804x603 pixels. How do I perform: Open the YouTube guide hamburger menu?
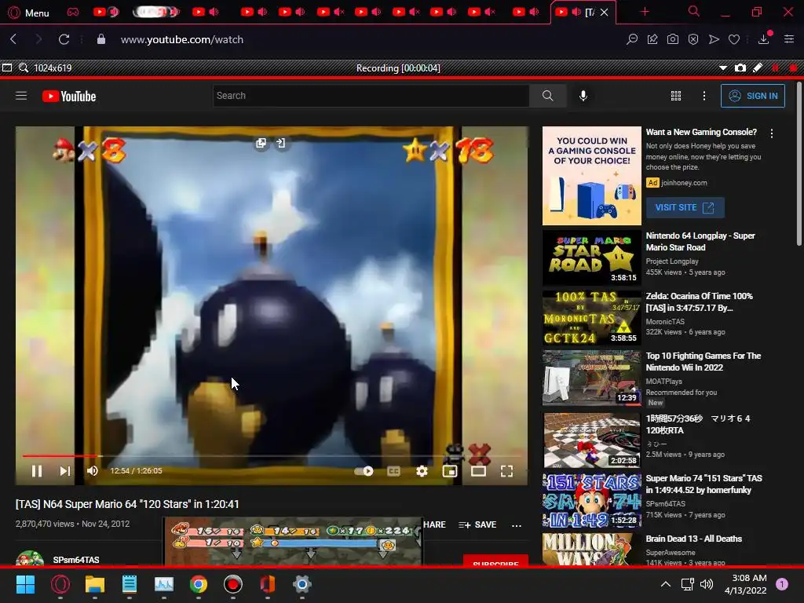pos(21,96)
